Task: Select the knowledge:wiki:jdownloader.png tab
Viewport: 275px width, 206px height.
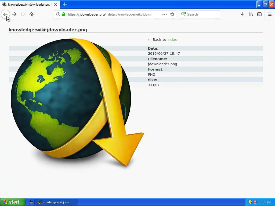Action: coord(30,5)
